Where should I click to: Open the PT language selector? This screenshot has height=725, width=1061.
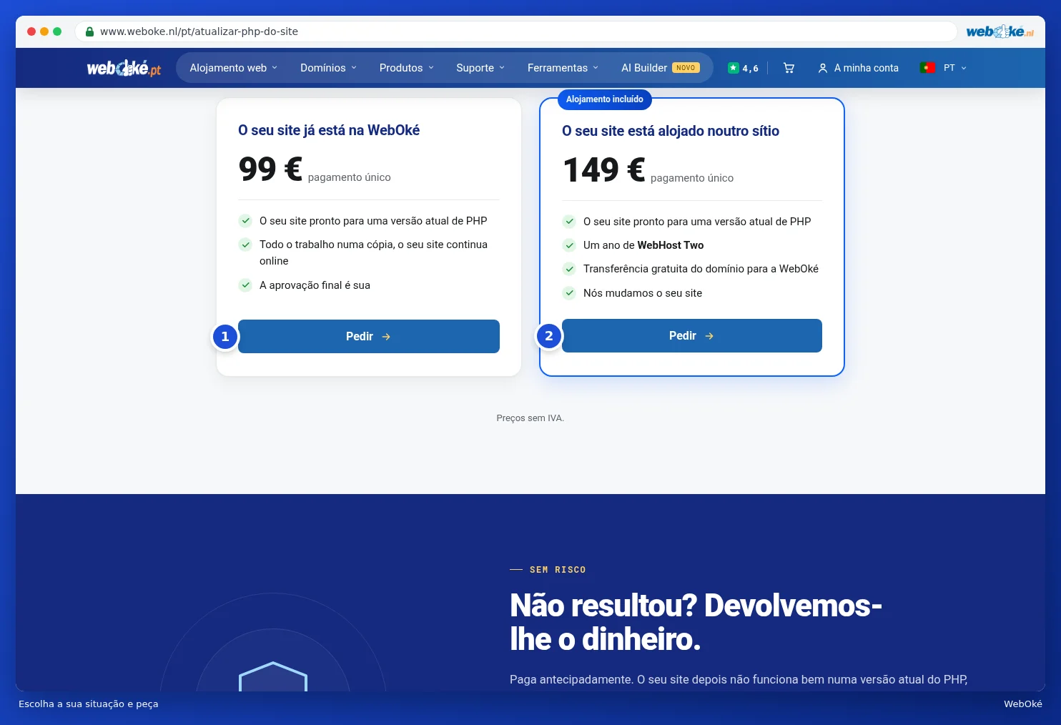[954, 68]
